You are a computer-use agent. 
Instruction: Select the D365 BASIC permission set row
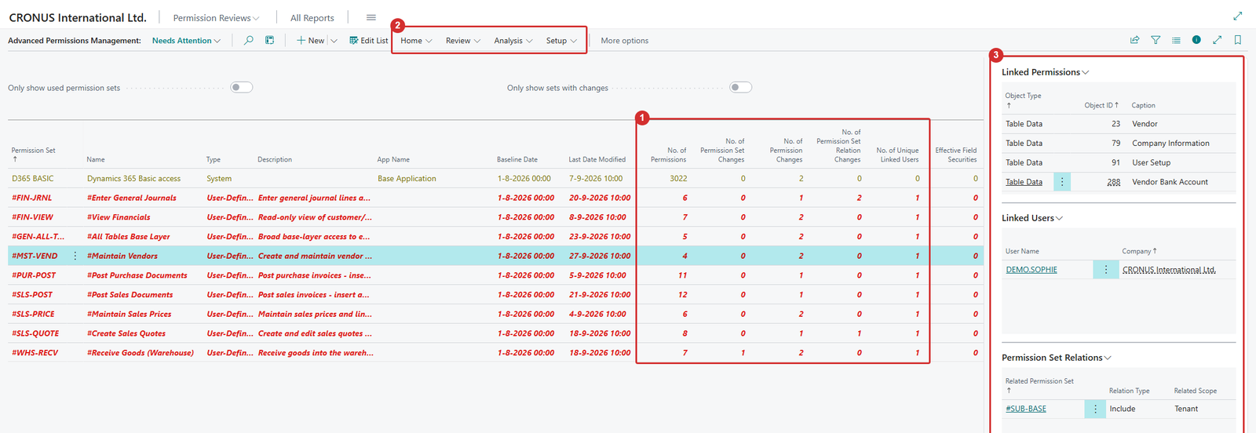pyautogui.click(x=33, y=179)
